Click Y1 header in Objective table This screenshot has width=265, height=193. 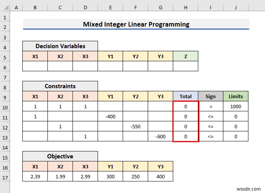click(x=110, y=166)
